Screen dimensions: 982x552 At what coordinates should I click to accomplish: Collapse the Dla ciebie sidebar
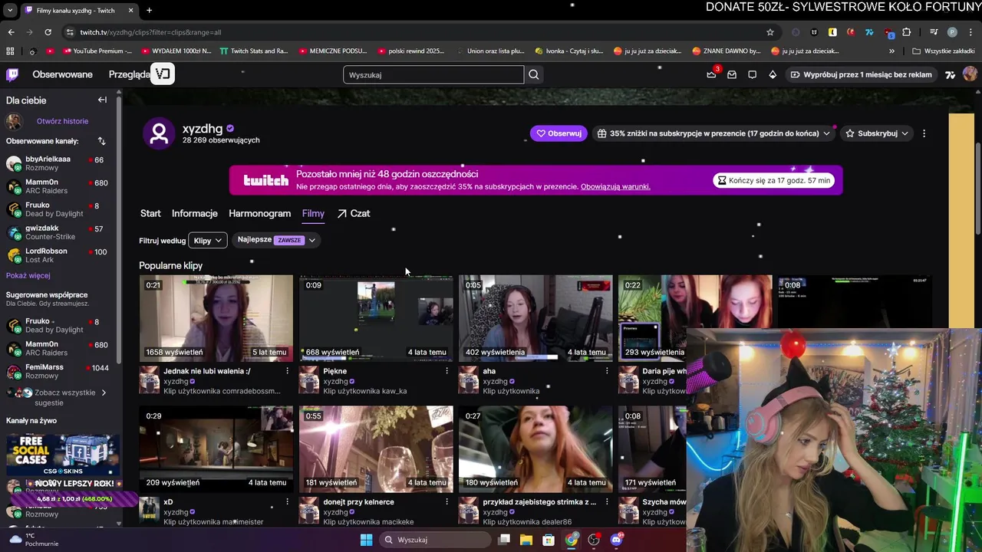[x=102, y=100]
